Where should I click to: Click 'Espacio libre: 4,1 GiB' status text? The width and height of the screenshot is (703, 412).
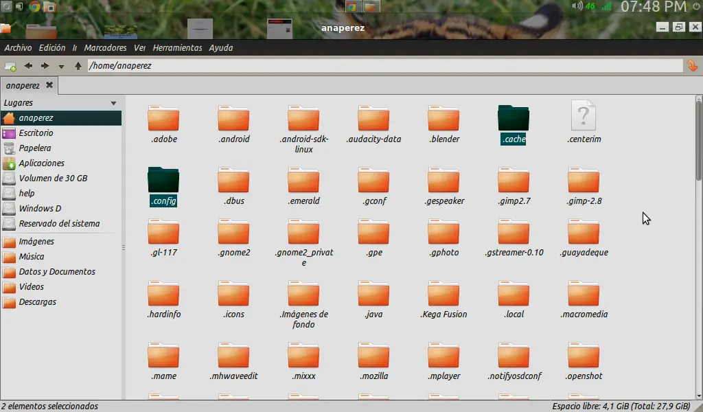[591, 407]
